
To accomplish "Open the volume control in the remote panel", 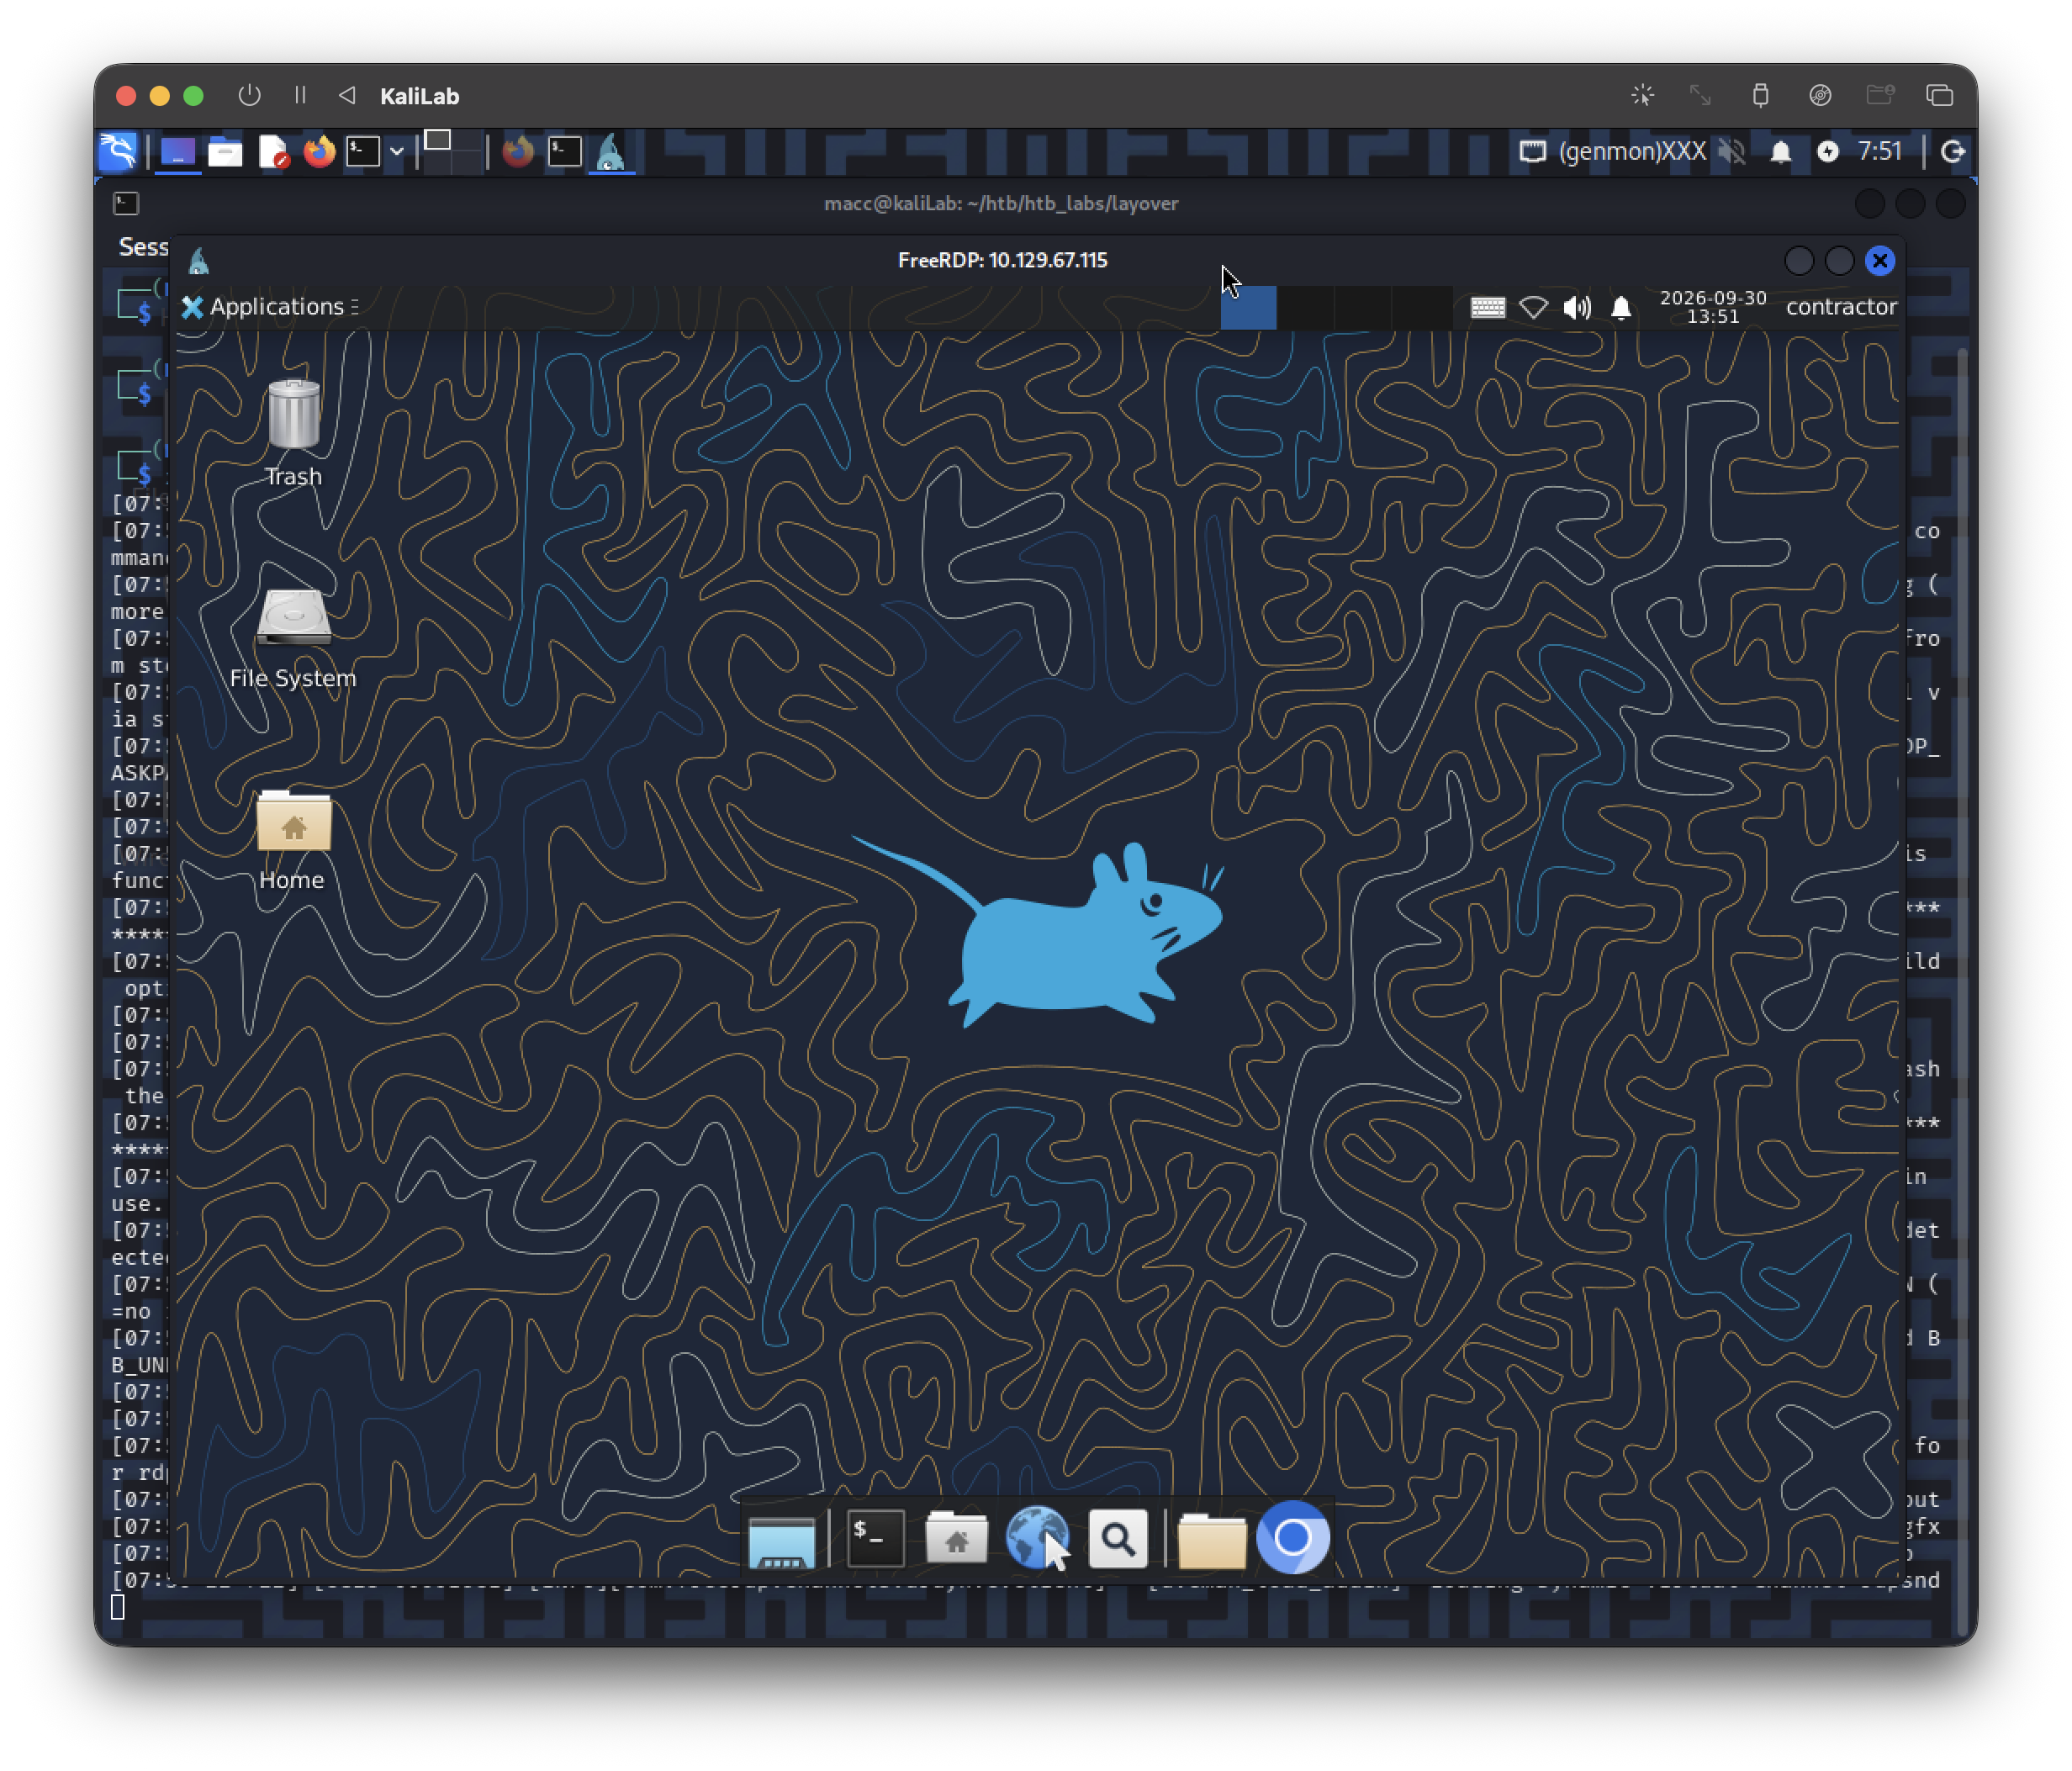I will (x=1577, y=307).
